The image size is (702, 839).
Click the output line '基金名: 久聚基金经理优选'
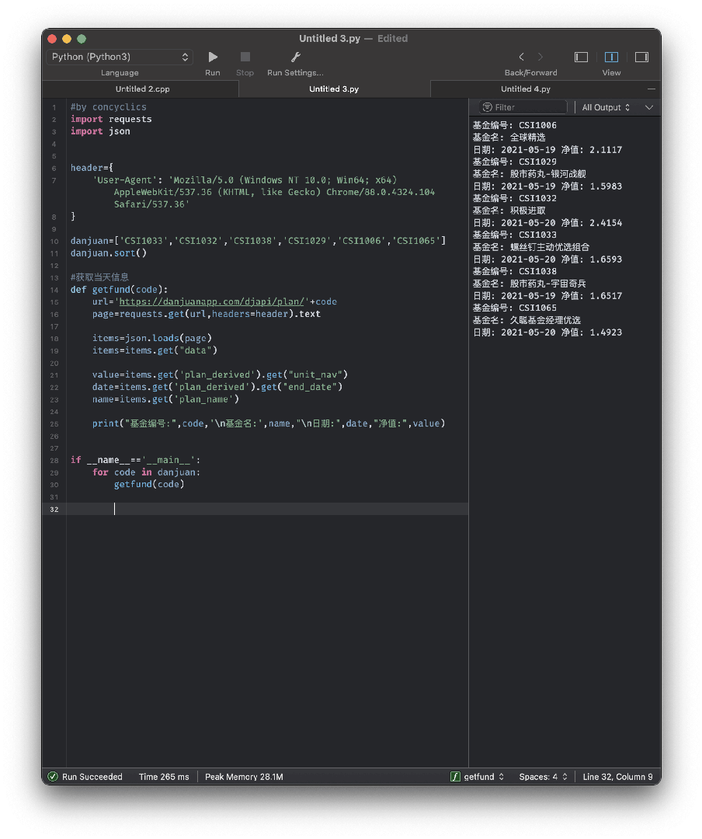tap(526, 320)
